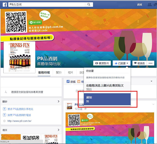Viewport: 157px width, 144px height.
Task: Click the 關於 sidebar section heading
Action: pos(5,102)
